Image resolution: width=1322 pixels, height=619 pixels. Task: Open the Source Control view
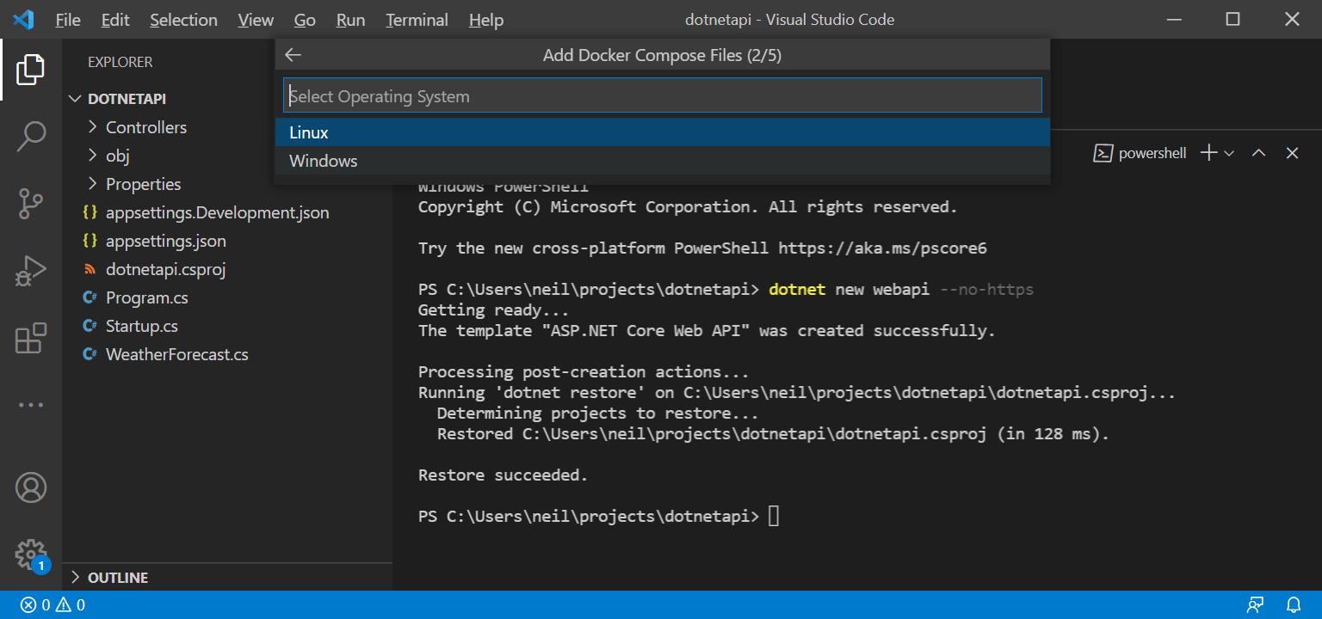(x=31, y=204)
